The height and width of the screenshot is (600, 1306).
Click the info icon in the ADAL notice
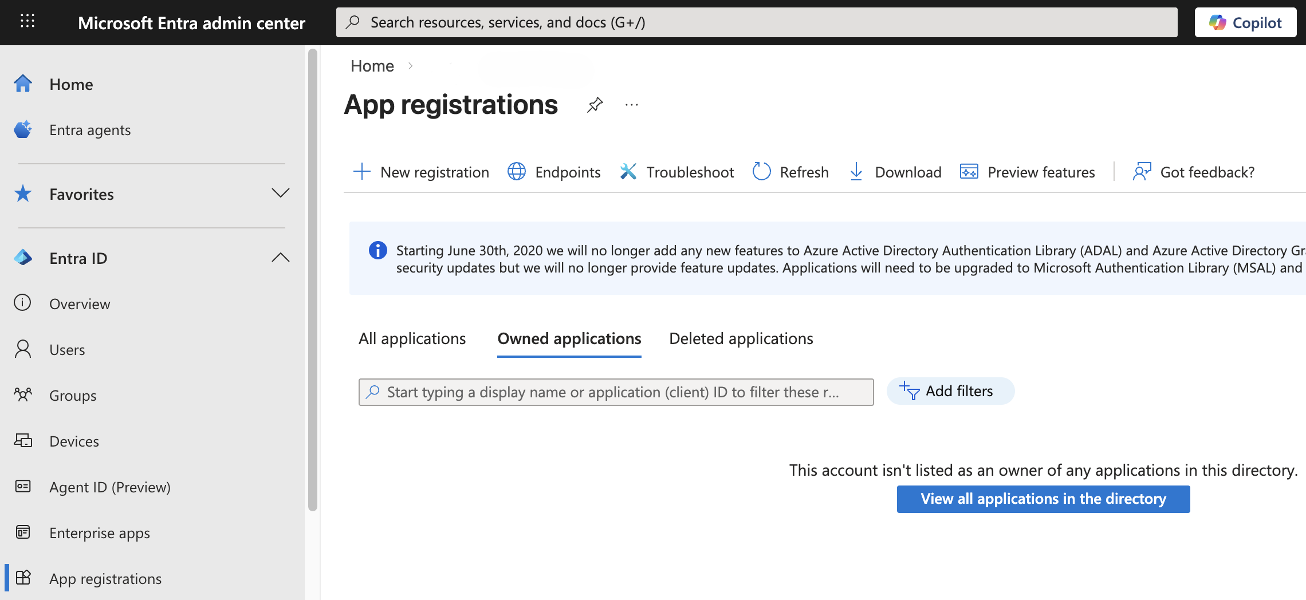pyautogui.click(x=378, y=250)
